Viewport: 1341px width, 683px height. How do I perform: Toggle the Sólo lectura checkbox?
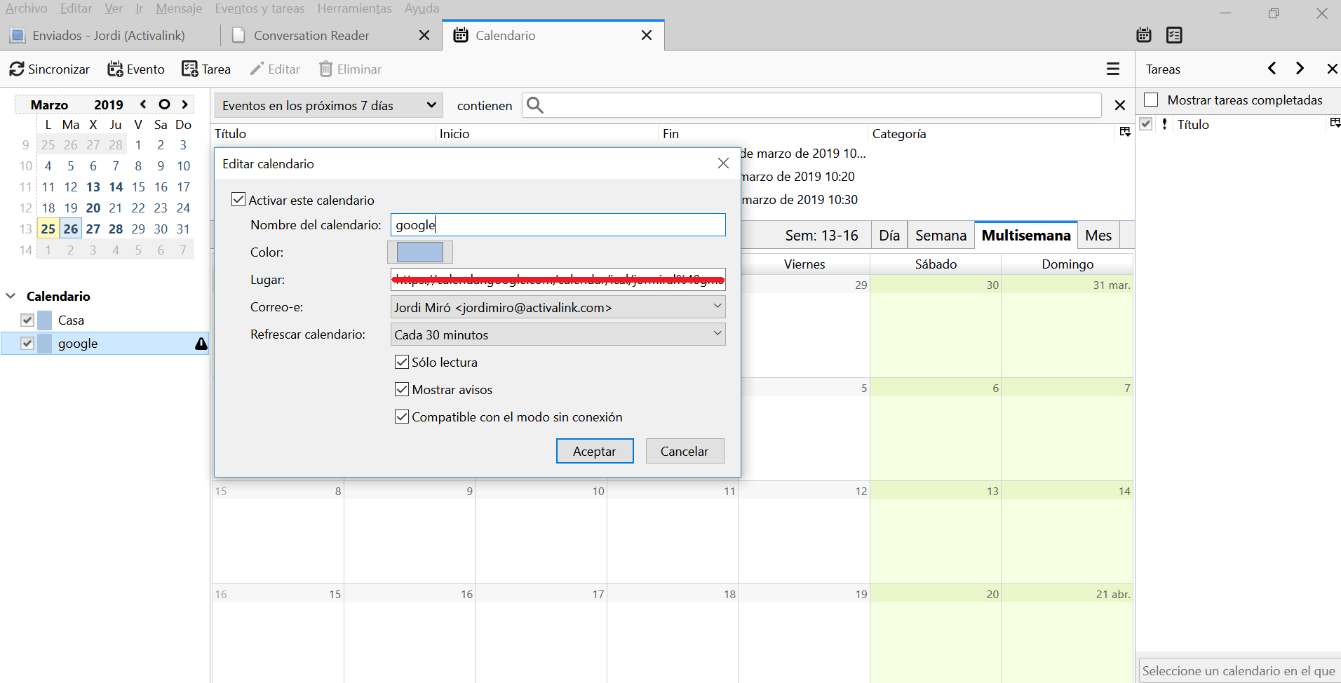coord(402,362)
